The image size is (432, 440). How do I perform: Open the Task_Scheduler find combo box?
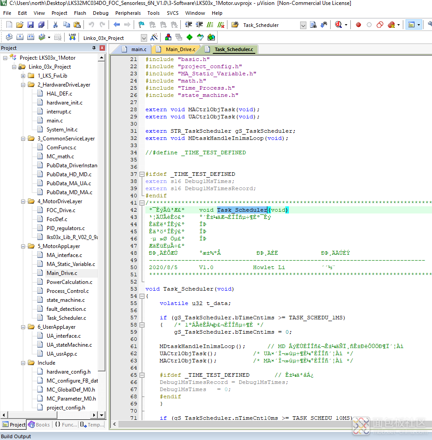tap(303, 25)
